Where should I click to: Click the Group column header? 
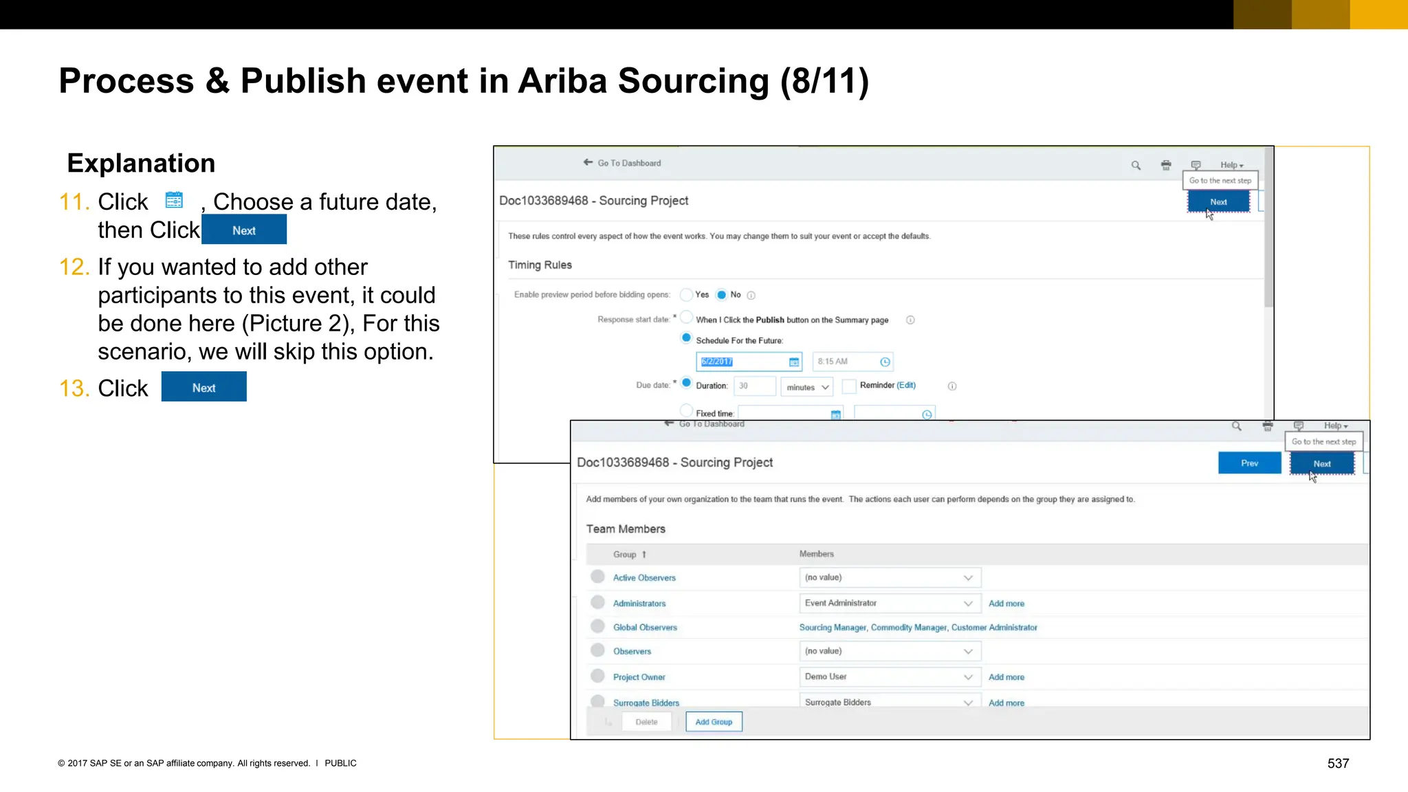click(x=624, y=555)
